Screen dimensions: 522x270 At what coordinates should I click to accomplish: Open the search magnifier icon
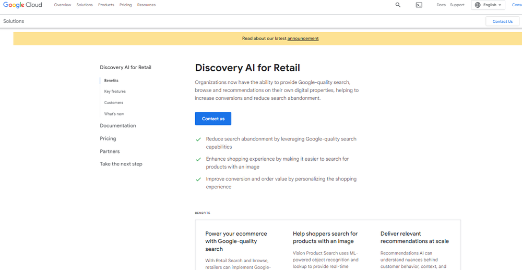coord(398,5)
